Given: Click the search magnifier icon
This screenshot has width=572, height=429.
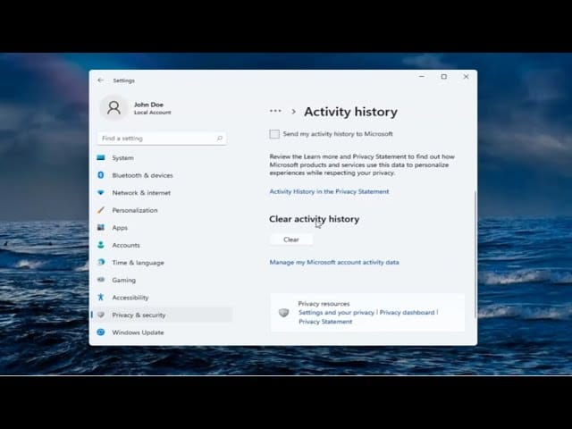Looking at the screenshot, I should pyautogui.click(x=220, y=139).
